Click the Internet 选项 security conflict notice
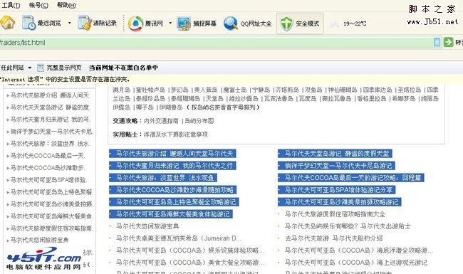This screenshot has height=274, width=463. [x=65, y=79]
